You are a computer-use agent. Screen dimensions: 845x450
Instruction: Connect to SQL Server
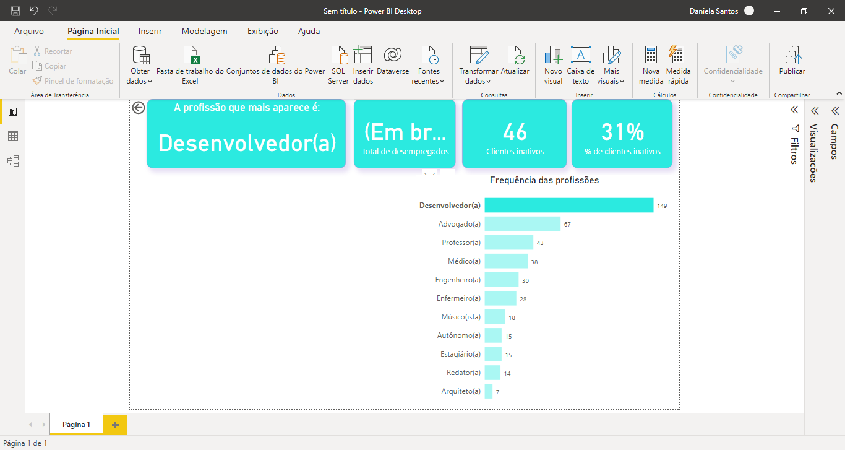tap(339, 65)
